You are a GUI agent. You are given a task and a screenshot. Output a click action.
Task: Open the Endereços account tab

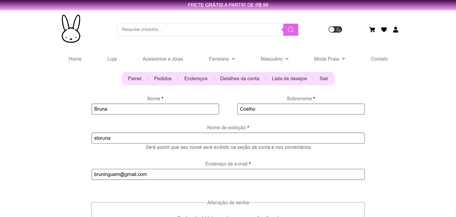[x=196, y=78]
